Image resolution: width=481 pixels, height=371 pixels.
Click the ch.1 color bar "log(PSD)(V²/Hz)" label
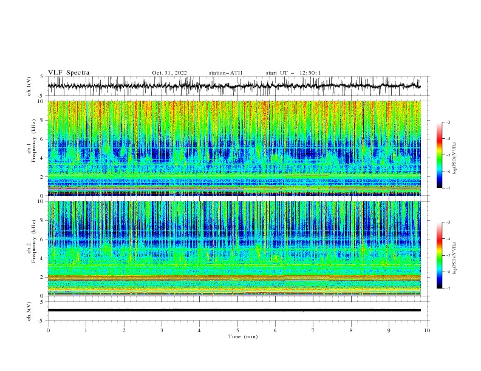pyautogui.click(x=455, y=158)
